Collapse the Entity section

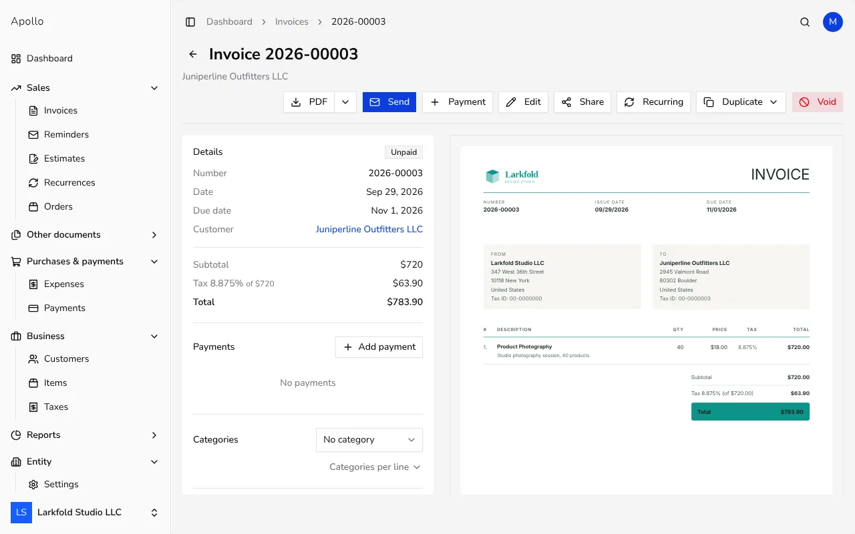(85, 462)
